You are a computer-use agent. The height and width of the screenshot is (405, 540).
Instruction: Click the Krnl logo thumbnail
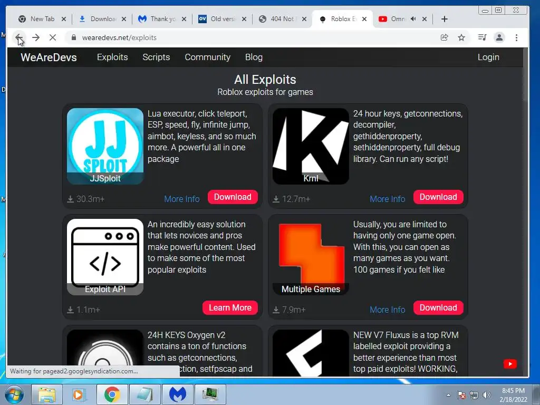[311, 146]
